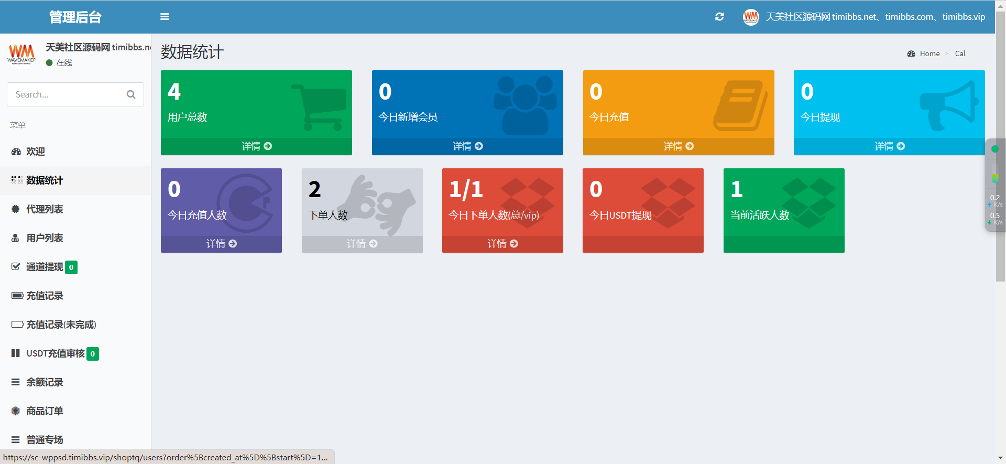1006x464 pixels.
Task: Open 余额记录 in the sidebar
Action: (x=75, y=382)
